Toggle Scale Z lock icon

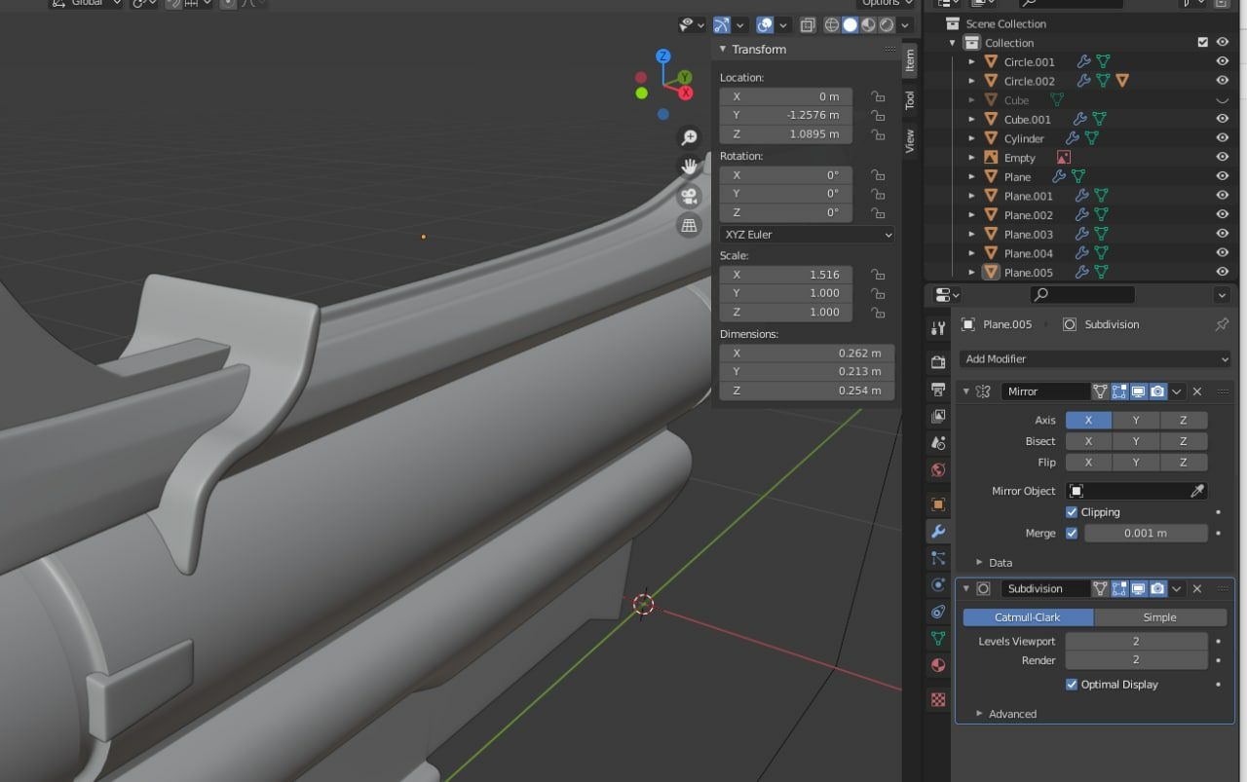pos(878,313)
